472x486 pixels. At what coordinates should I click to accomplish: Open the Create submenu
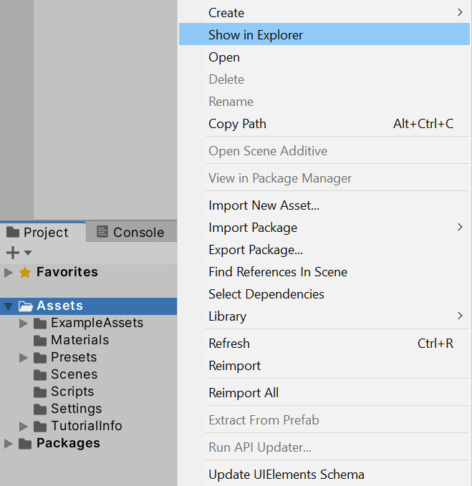pyautogui.click(x=226, y=12)
